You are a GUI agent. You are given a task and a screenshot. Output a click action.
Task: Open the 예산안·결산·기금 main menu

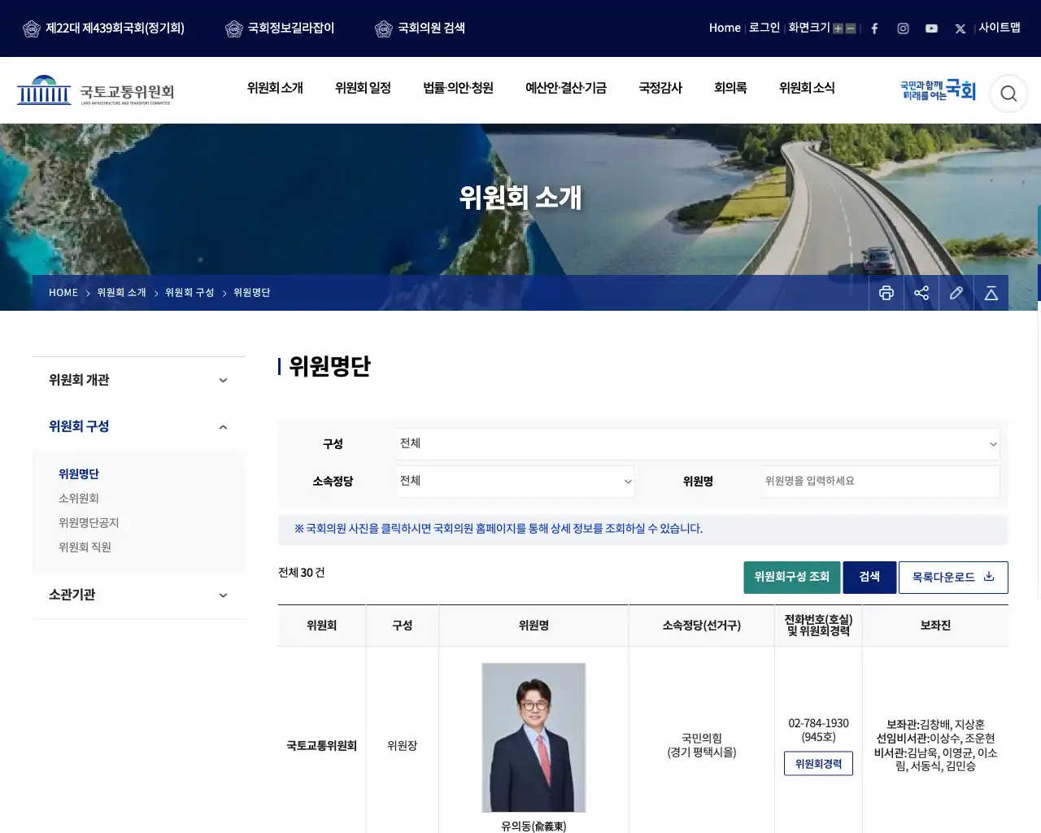click(x=566, y=88)
